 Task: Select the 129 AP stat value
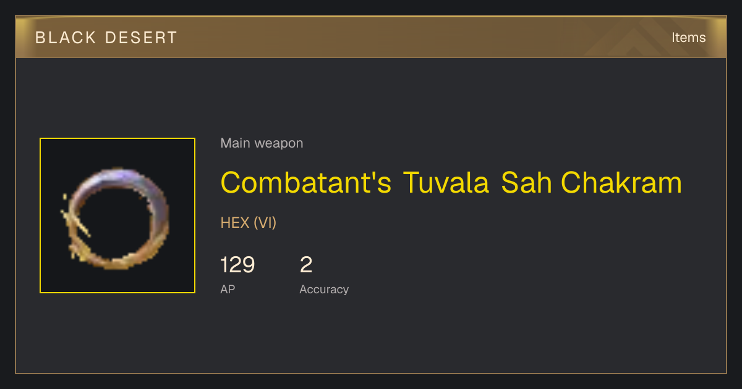pyautogui.click(x=237, y=265)
